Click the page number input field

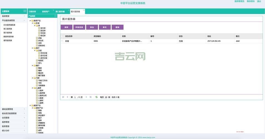coord(75,97)
